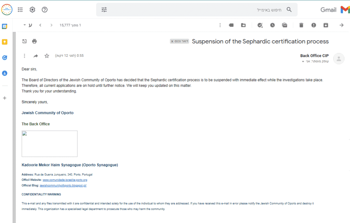Open toolbar More options menu

220,25
